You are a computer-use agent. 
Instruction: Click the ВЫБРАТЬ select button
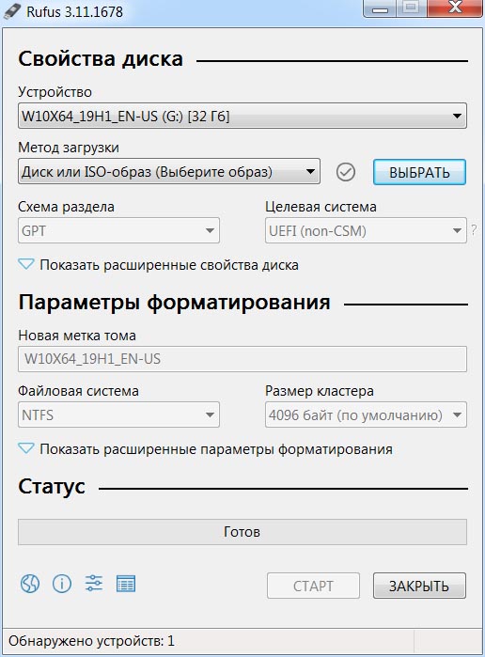(419, 172)
